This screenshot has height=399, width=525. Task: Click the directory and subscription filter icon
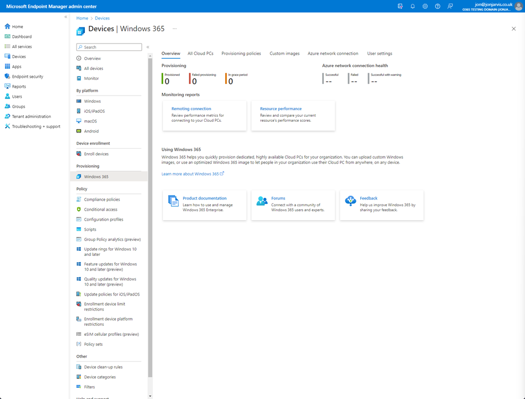400,6
